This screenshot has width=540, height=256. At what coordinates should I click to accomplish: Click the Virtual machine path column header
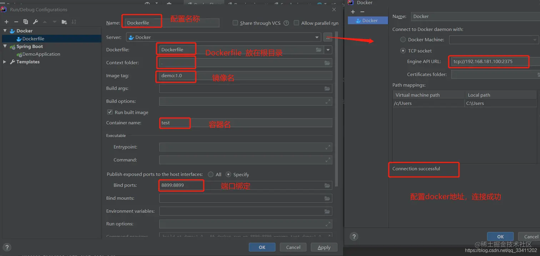[x=428, y=95]
